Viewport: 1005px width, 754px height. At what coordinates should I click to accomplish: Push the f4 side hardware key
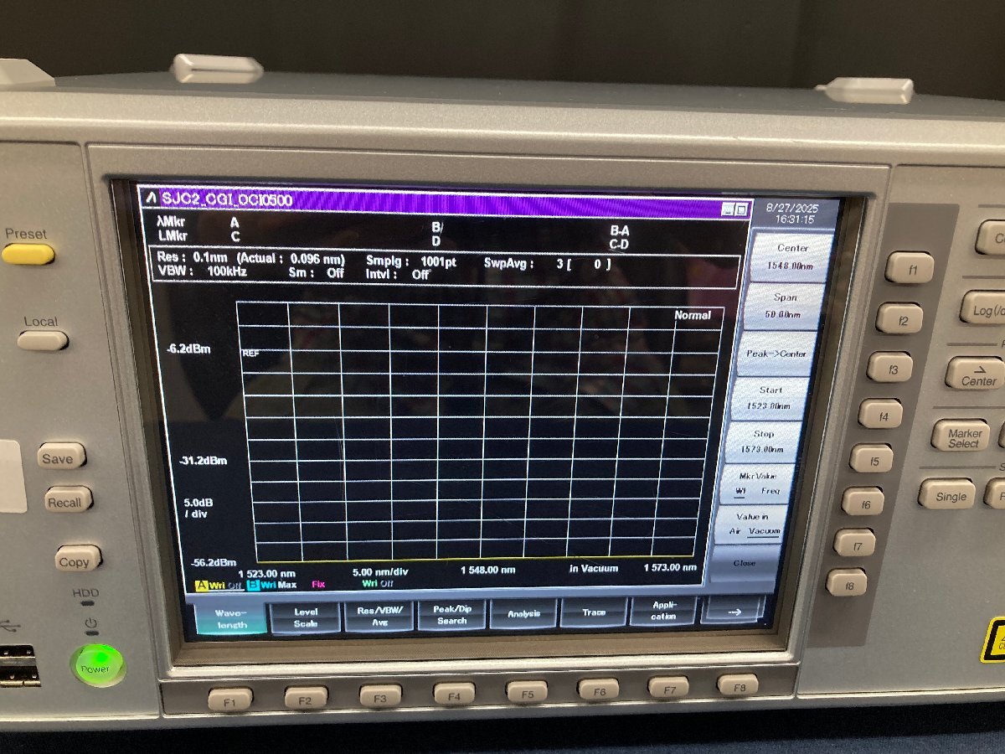click(x=880, y=413)
